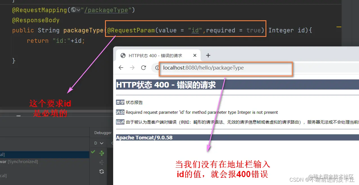Open a new browser tab with plus button
359x185 pixels.
pos(208,55)
